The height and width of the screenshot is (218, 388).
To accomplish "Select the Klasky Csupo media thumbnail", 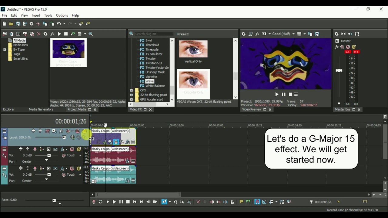I will (x=69, y=52).
